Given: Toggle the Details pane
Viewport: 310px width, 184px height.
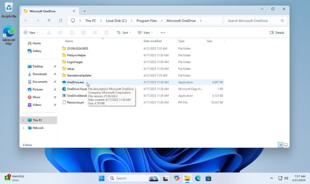Looking at the screenshot, I should (x=277, y=32).
